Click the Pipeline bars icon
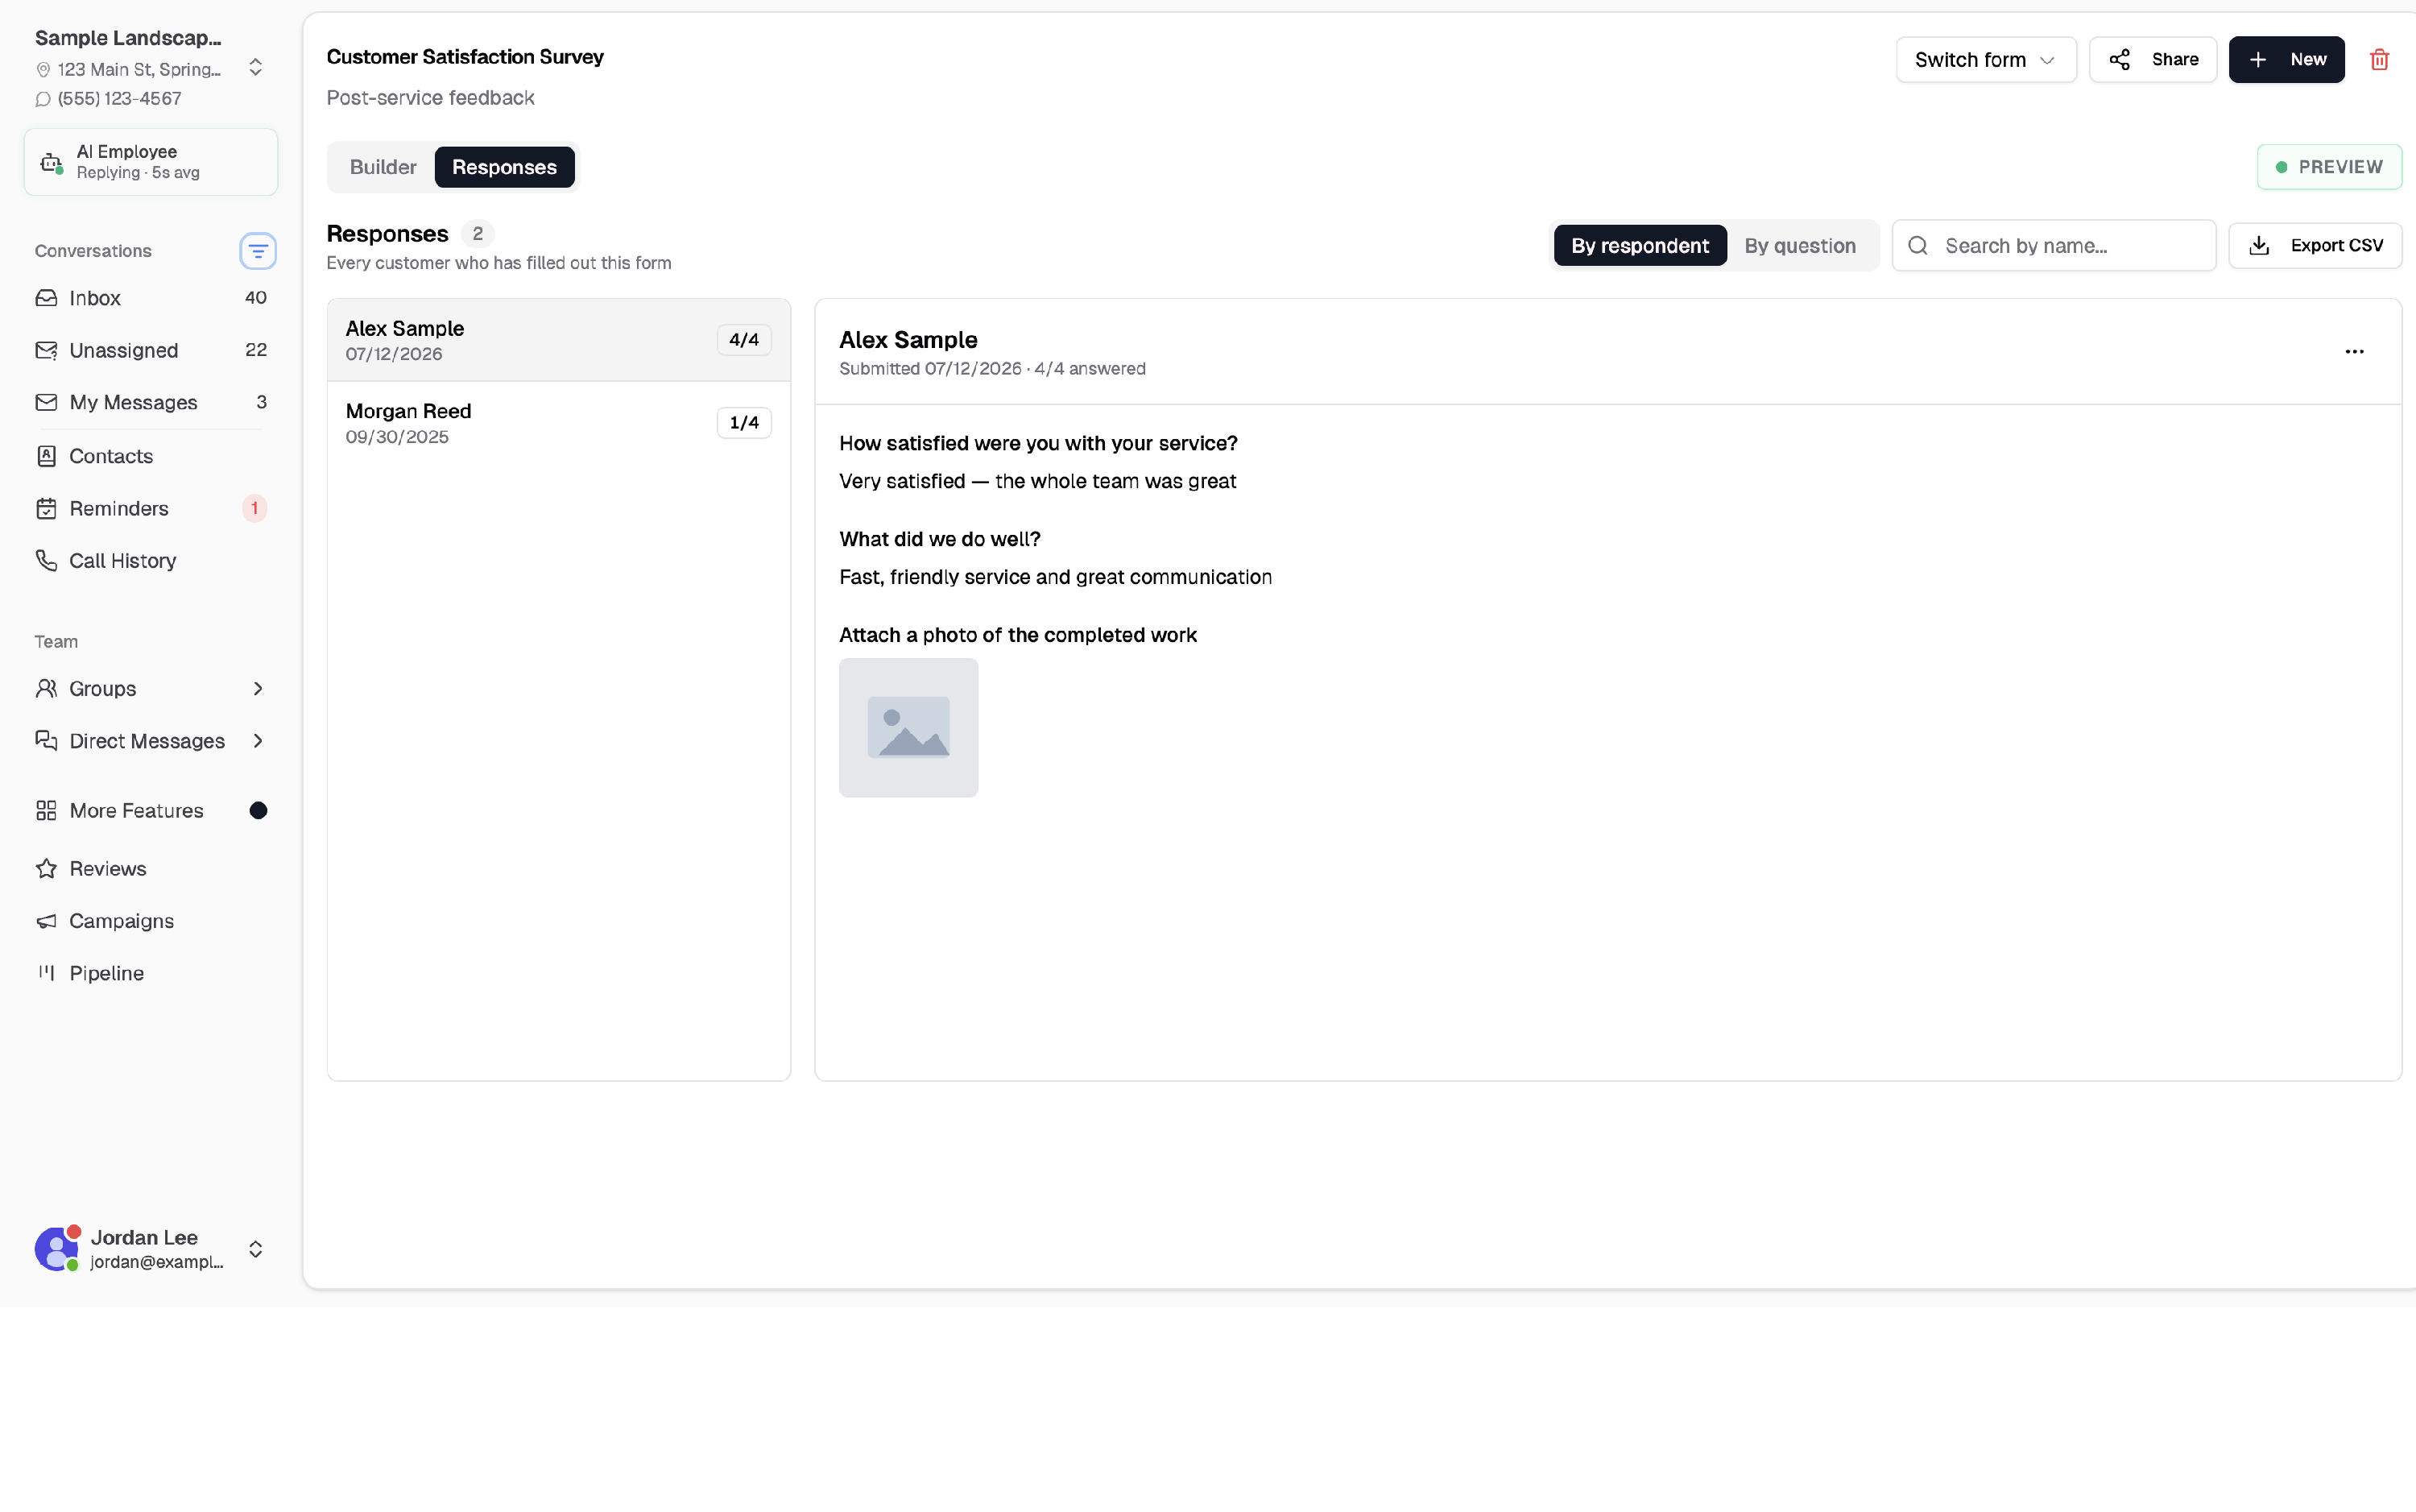2416x1512 pixels. click(x=46, y=973)
